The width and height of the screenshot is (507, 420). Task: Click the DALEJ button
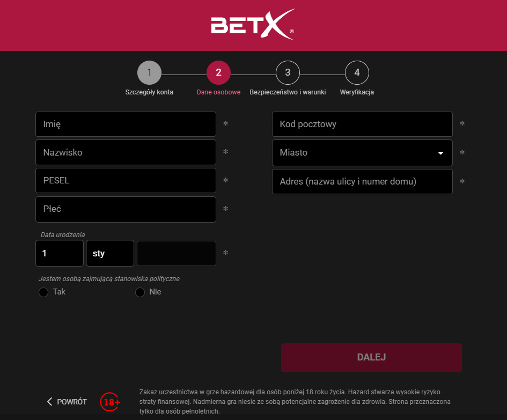pos(371,358)
